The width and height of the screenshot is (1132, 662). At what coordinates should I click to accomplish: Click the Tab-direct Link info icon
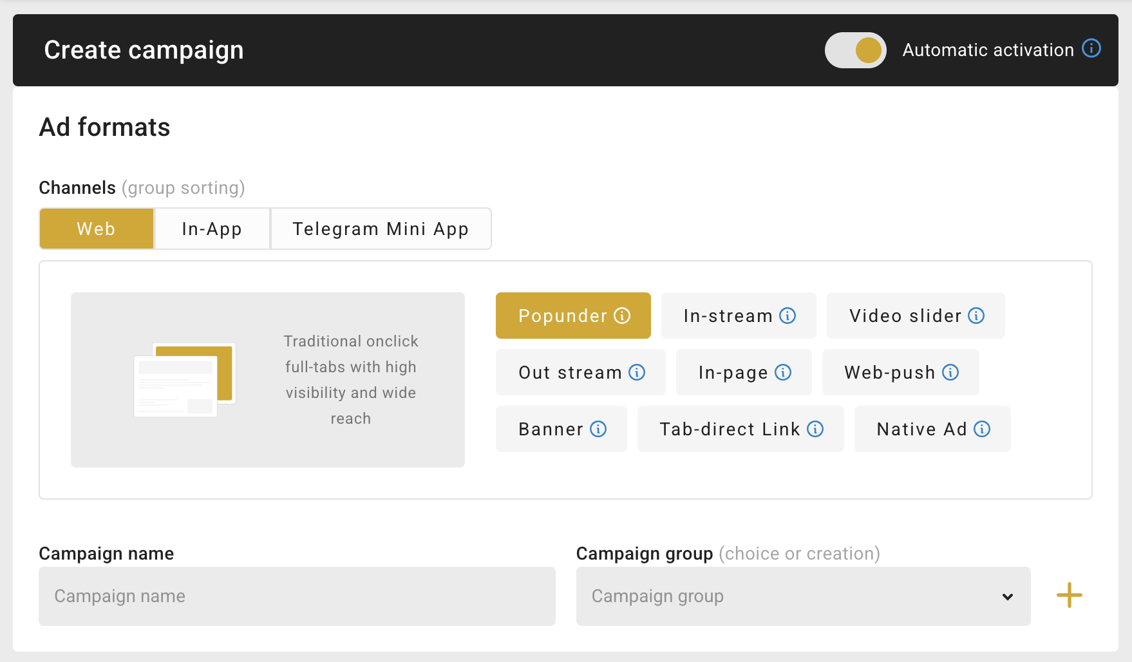(815, 429)
